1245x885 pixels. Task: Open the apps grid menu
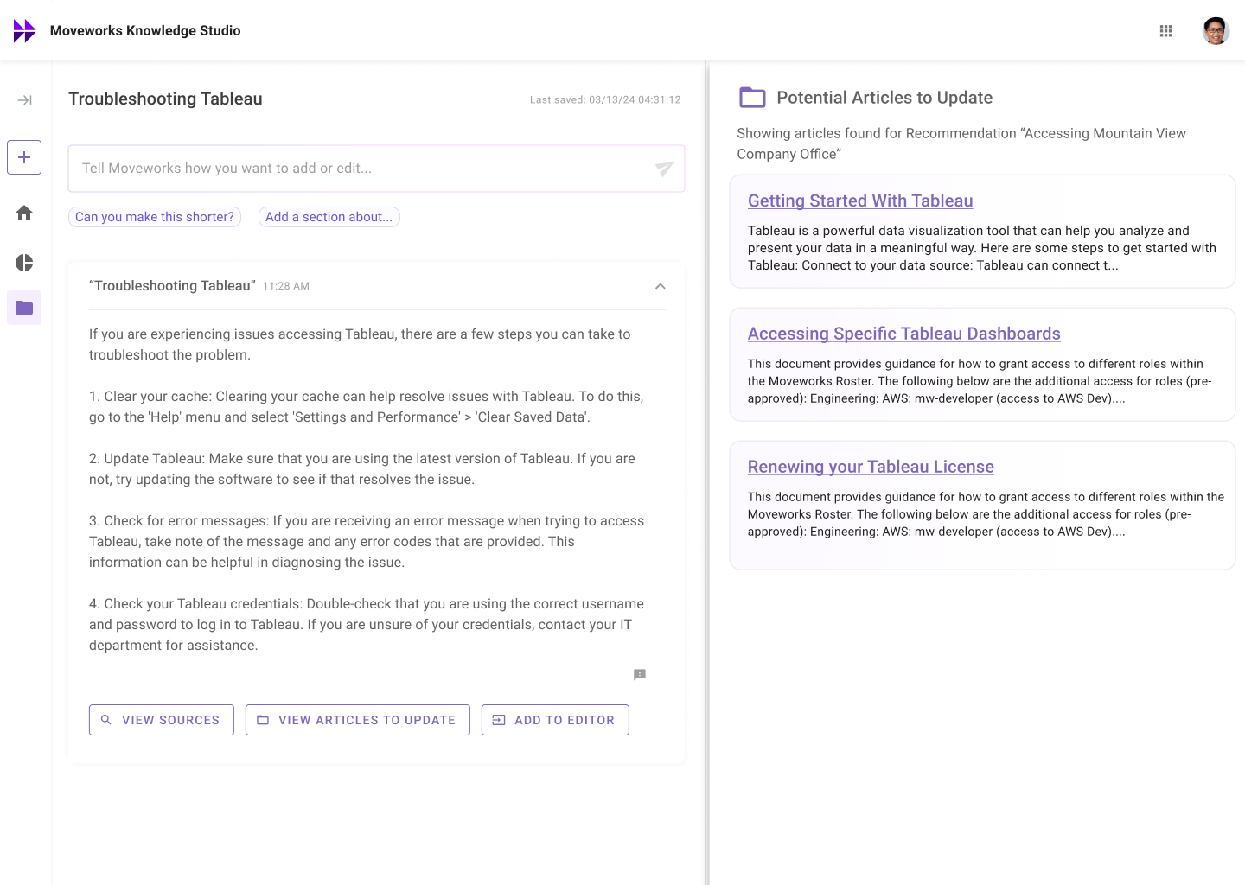[1165, 31]
